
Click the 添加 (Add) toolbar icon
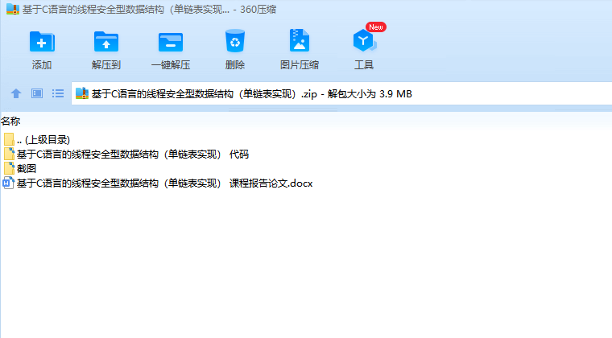tap(42, 42)
